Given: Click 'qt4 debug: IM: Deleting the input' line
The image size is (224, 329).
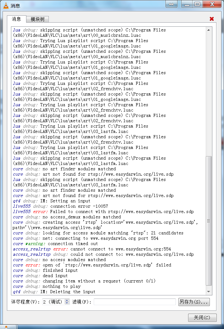Looking at the screenshot, I should pyautogui.click(x=54, y=292).
